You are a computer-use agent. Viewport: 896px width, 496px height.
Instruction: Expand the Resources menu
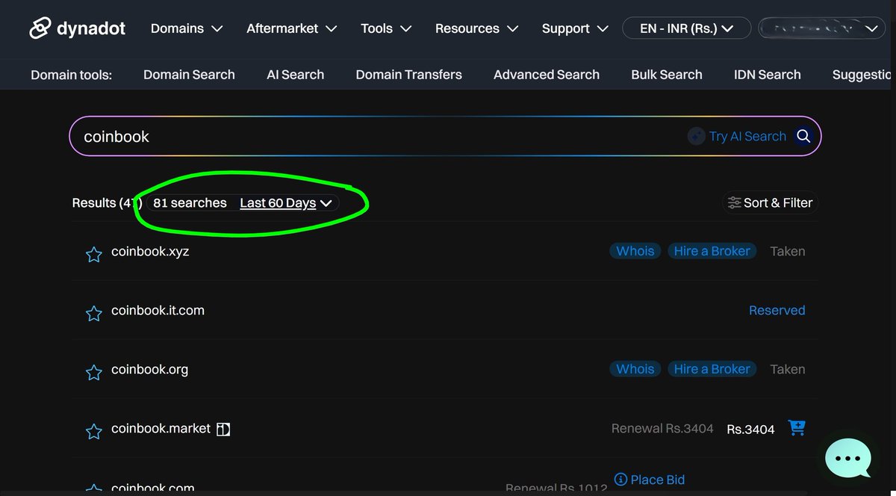[x=476, y=28]
